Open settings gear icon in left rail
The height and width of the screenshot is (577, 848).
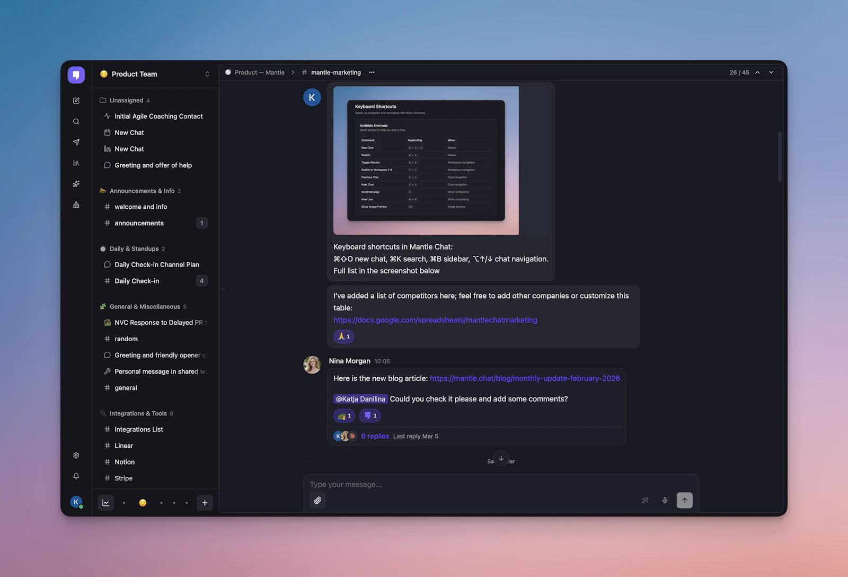[x=76, y=455]
